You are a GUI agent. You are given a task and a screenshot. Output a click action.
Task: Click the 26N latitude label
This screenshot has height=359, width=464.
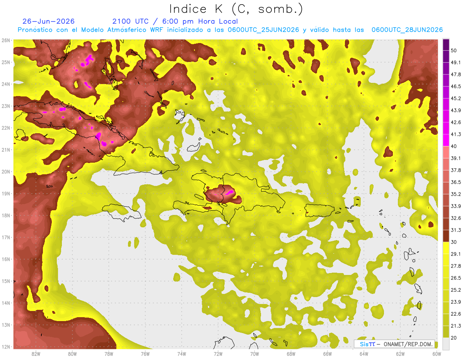(x=6, y=40)
